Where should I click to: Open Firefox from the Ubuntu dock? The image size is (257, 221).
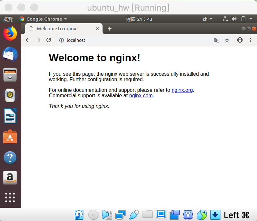coord(10,34)
